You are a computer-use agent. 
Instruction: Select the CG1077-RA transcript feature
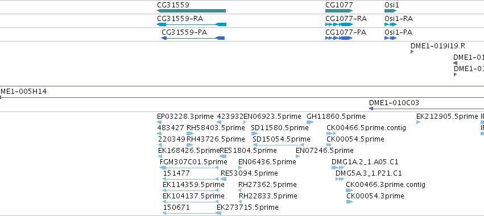pos(339,24)
